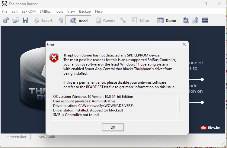
Task: Open the SMBus menu
Action: click(x=45, y=11)
